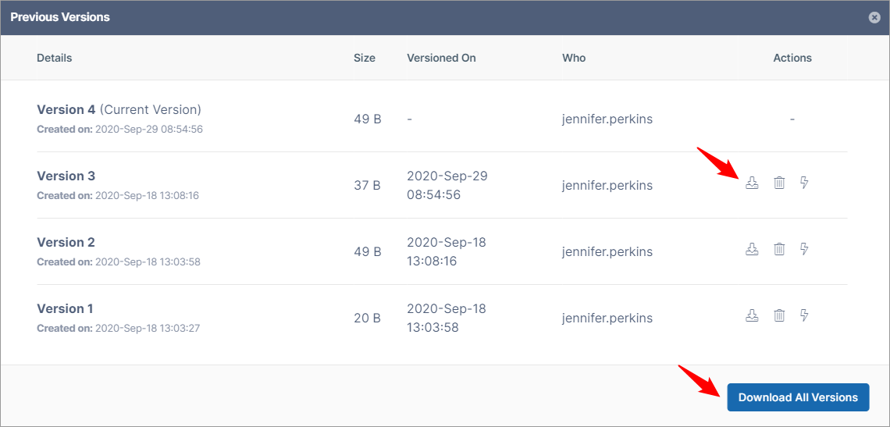Delete Version 1 using trash icon
The width and height of the screenshot is (890, 427).
pos(779,315)
